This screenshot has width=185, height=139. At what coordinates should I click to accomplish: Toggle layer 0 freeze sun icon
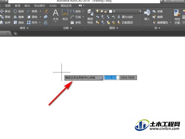pyautogui.click(x=102, y=11)
